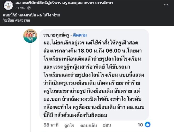Click the caption line แบบนี้ก็มี หลุดมาเป็น ผอ
Viewport: 174px width, 132px height.
[x=32, y=15]
